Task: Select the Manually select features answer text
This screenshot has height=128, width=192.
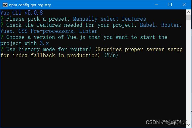Action: click(x=109, y=19)
